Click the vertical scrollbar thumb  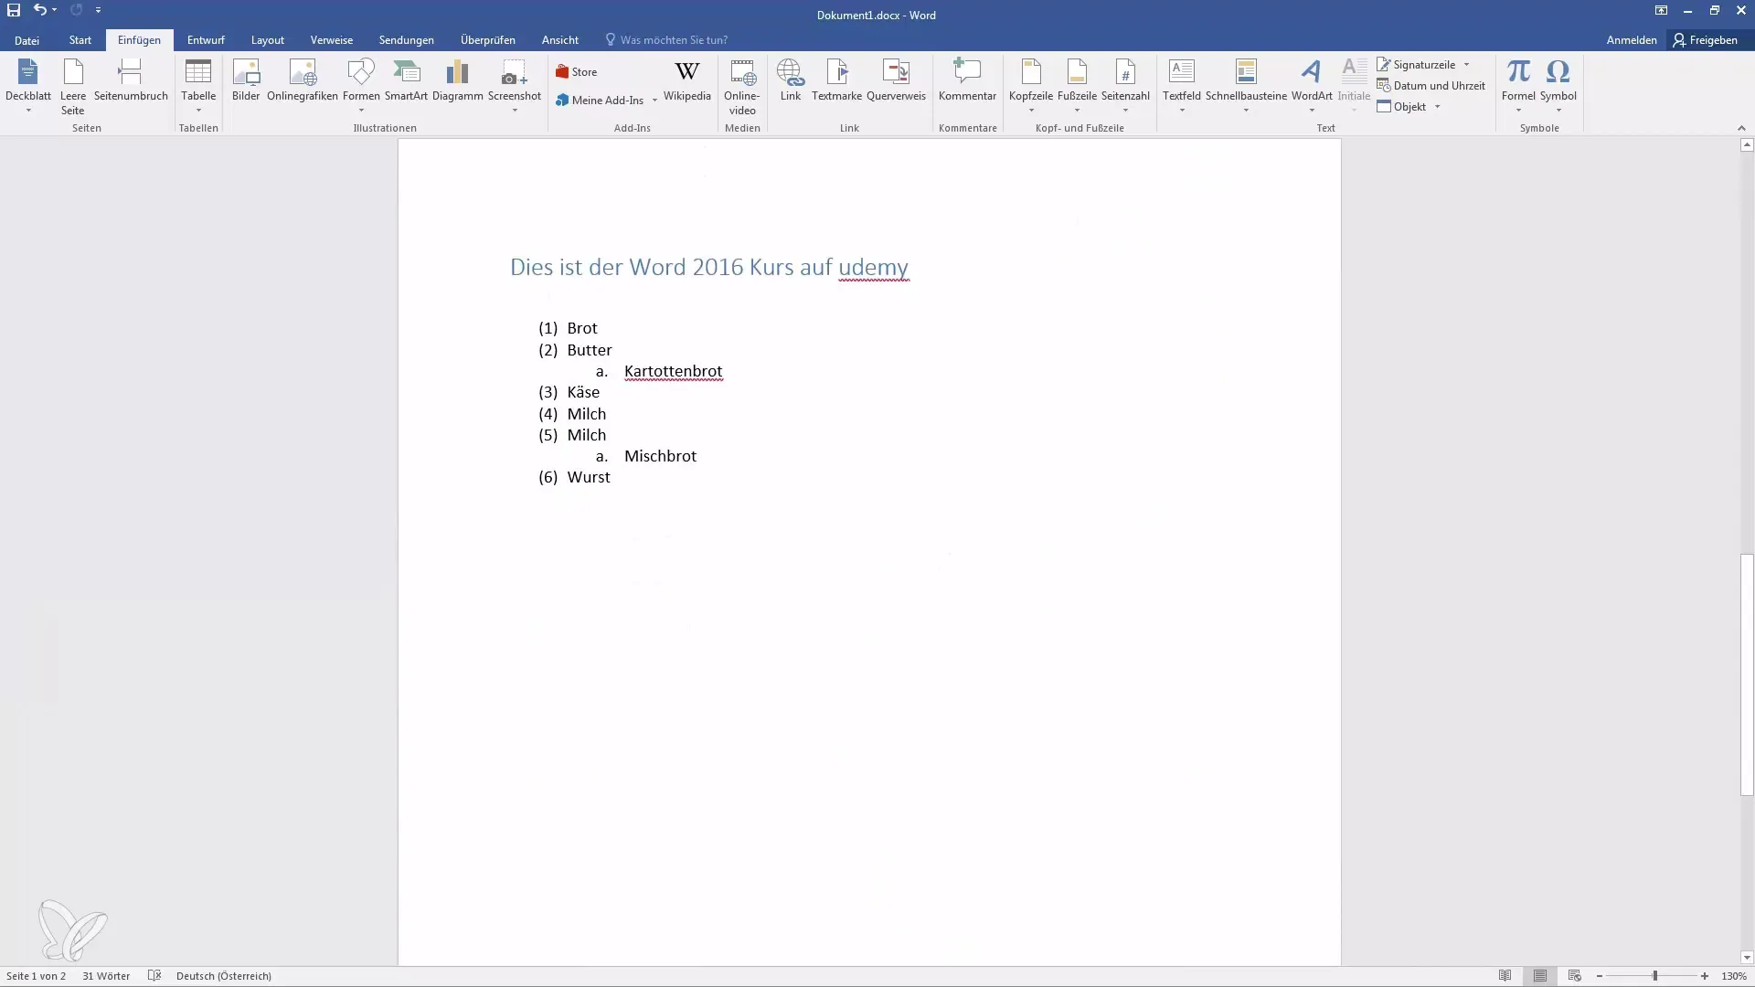(x=1747, y=674)
